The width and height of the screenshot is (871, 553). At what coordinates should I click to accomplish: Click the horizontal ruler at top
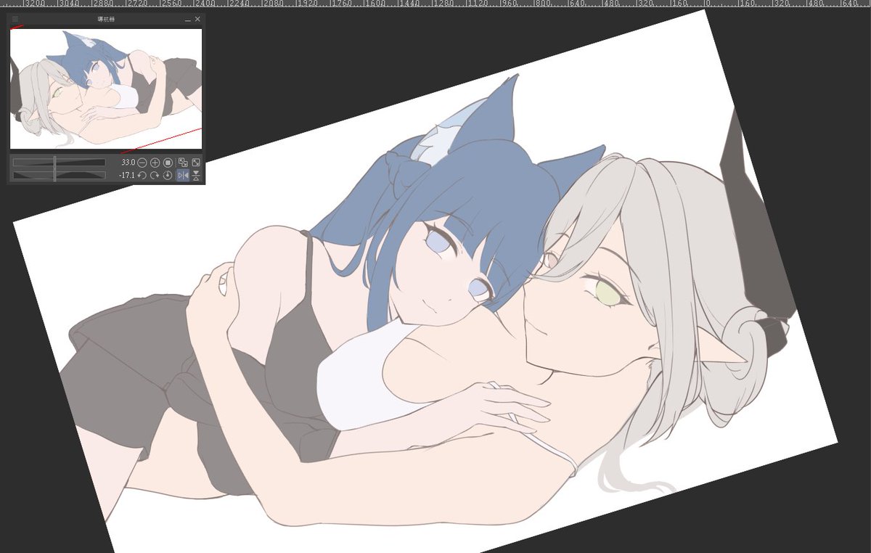435,4
